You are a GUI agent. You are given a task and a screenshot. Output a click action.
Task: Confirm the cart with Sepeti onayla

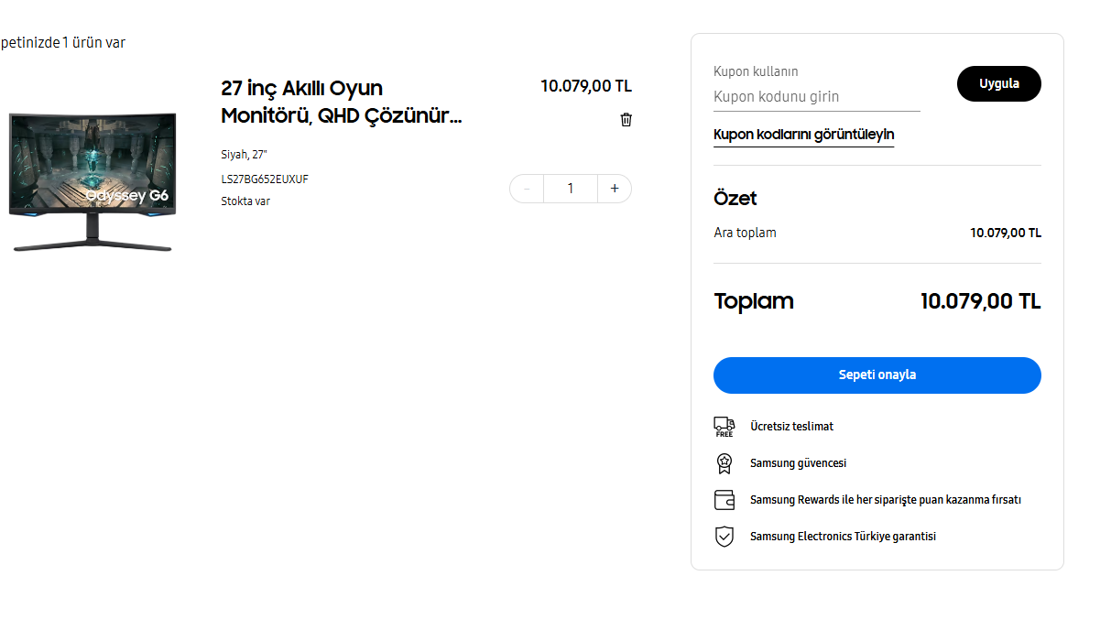(877, 375)
